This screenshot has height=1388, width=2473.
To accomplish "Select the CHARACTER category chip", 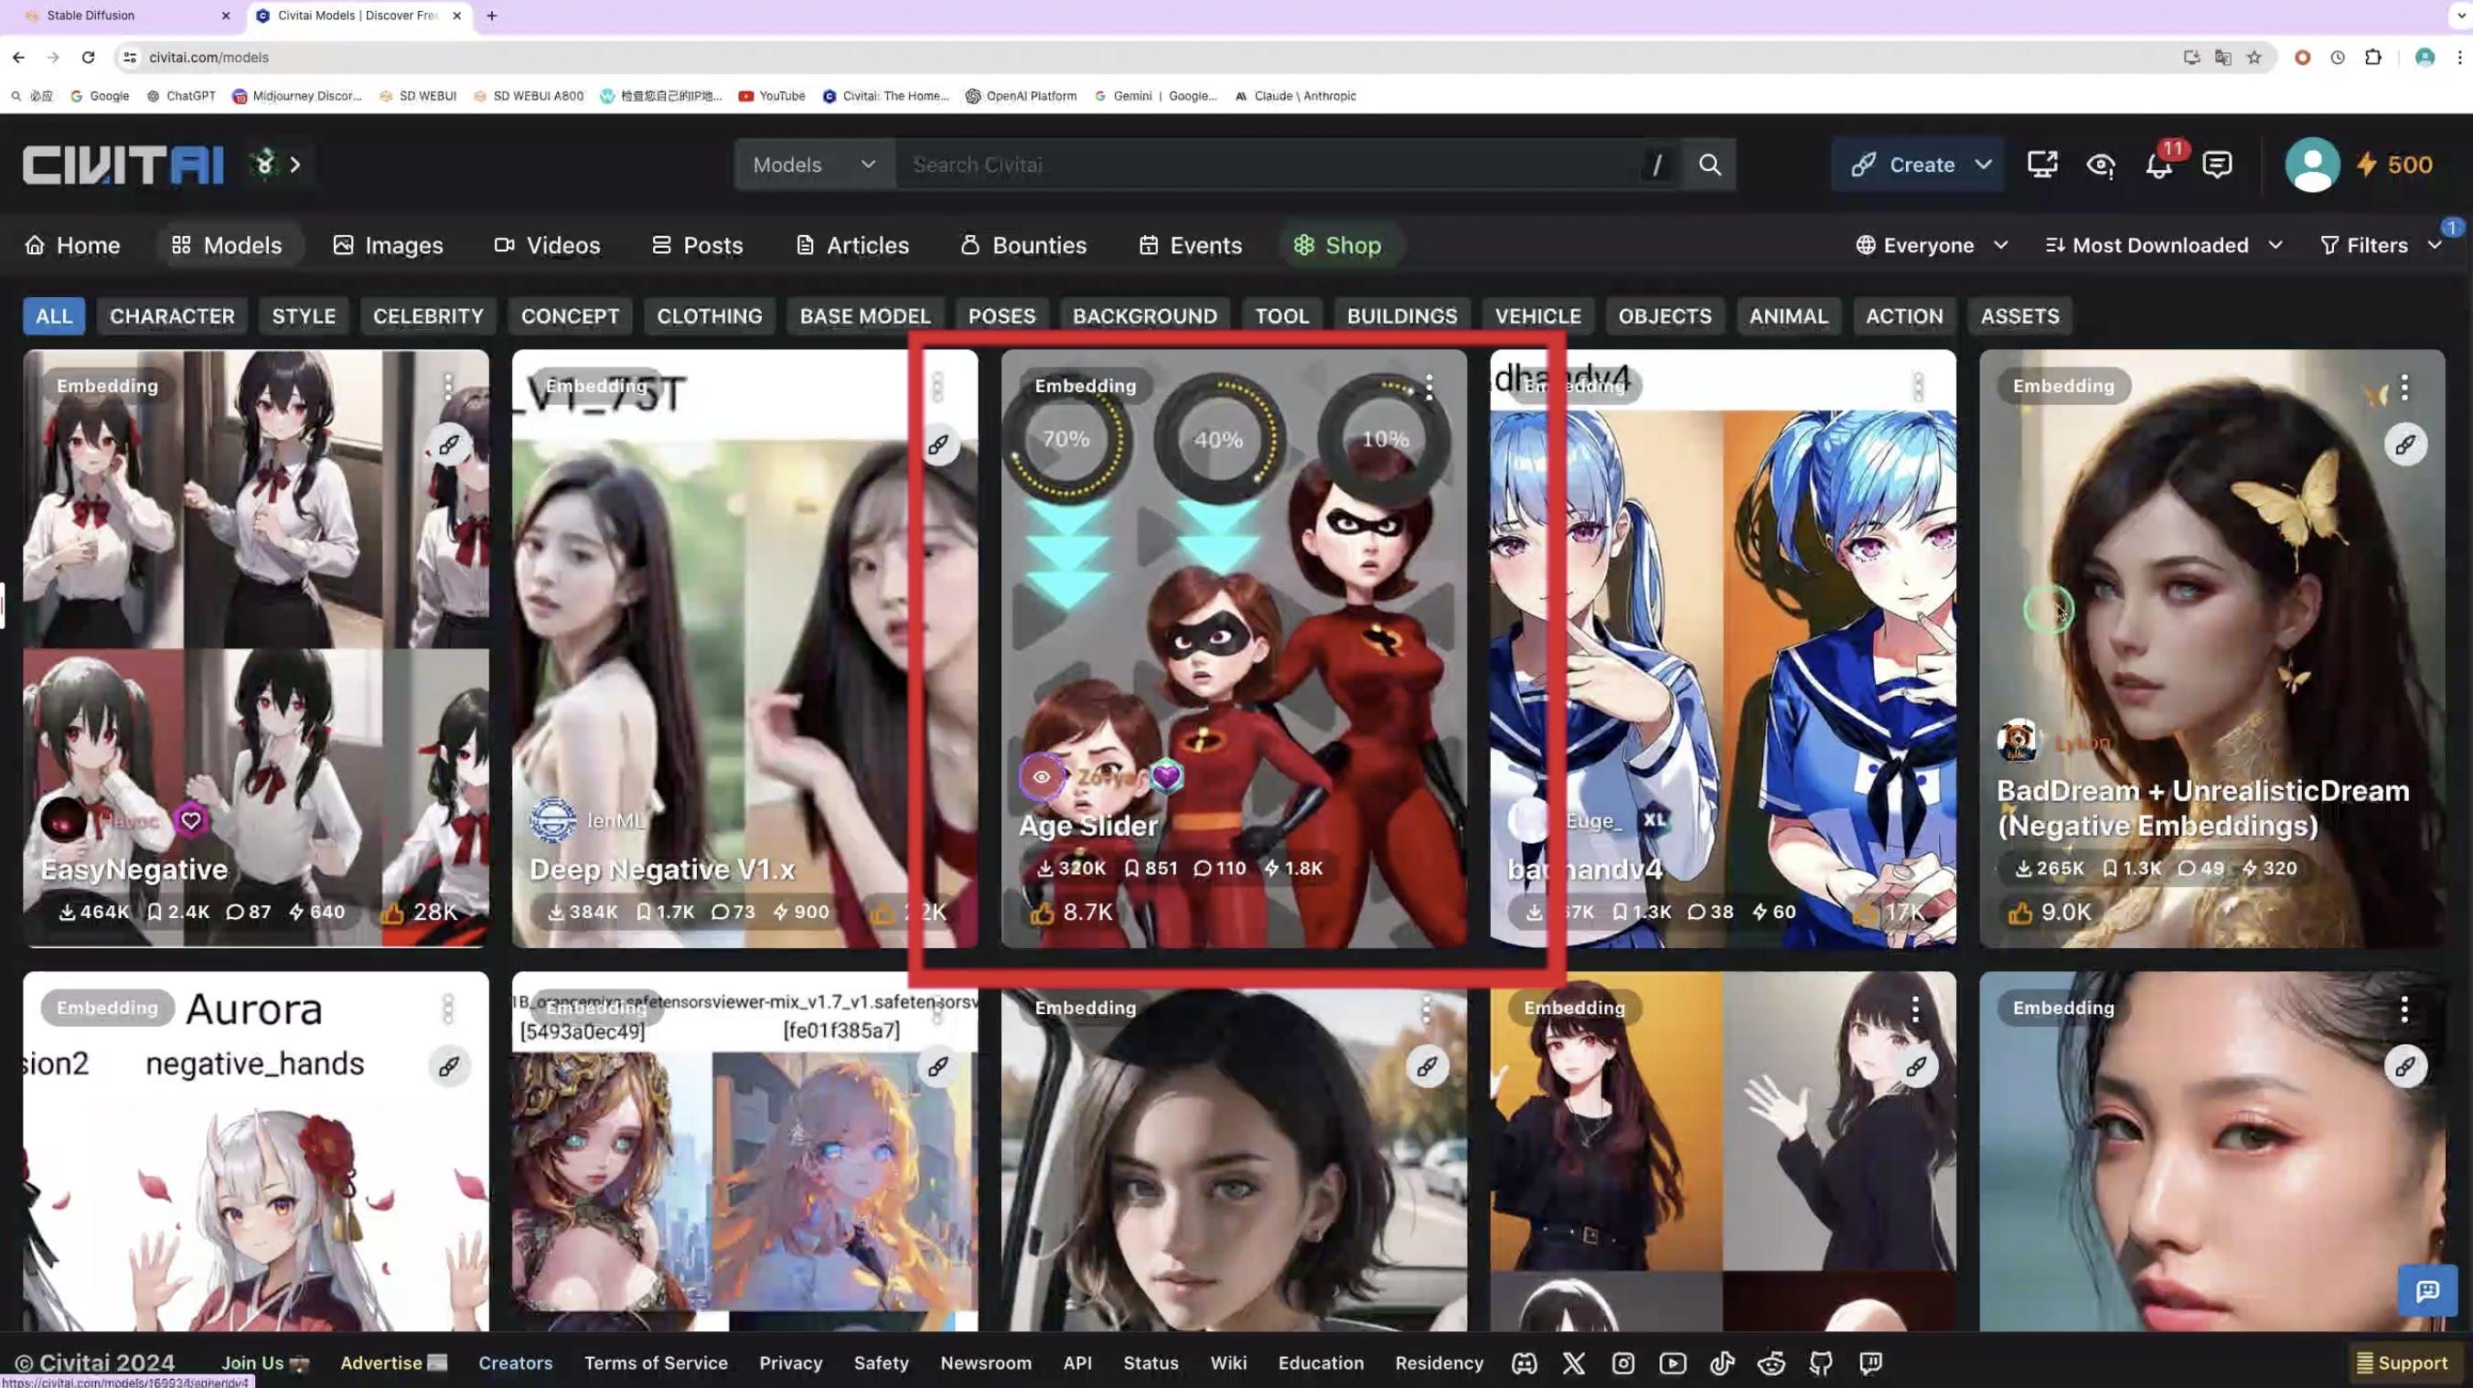I will pos(172,316).
